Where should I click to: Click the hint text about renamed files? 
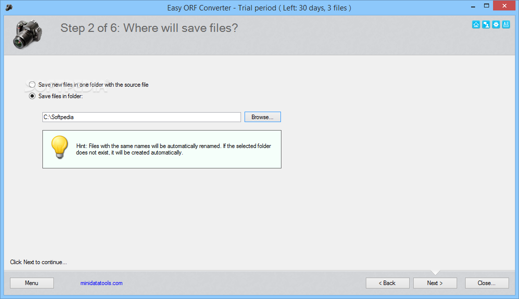174,149
